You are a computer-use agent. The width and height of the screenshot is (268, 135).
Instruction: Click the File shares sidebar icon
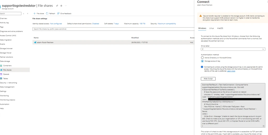click(x=1, y=70)
